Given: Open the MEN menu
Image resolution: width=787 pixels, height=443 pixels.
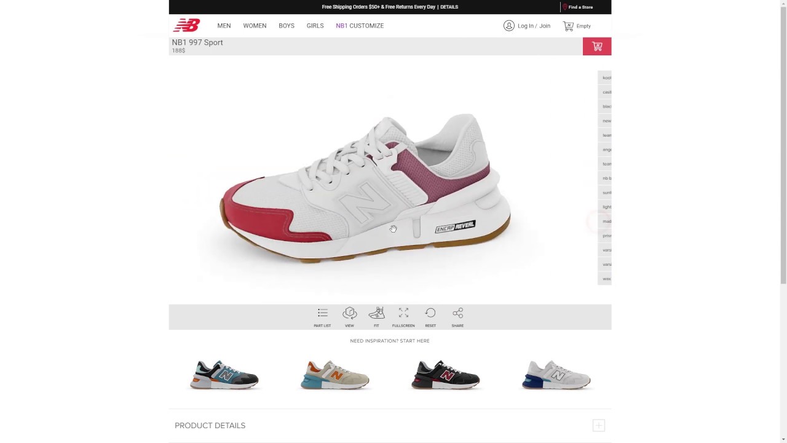Looking at the screenshot, I should click(x=224, y=26).
